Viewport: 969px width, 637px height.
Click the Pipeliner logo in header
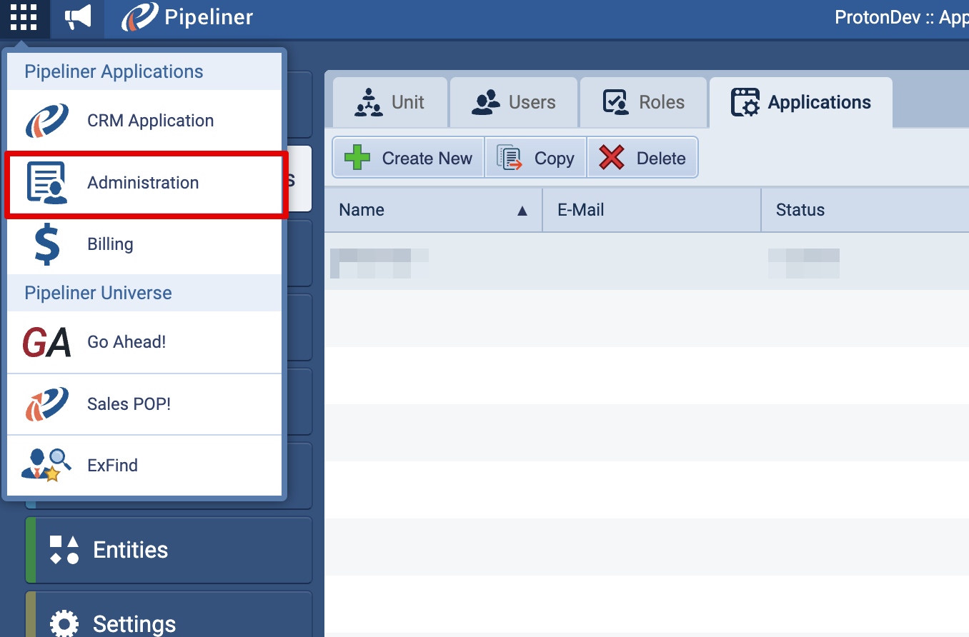tap(187, 18)
